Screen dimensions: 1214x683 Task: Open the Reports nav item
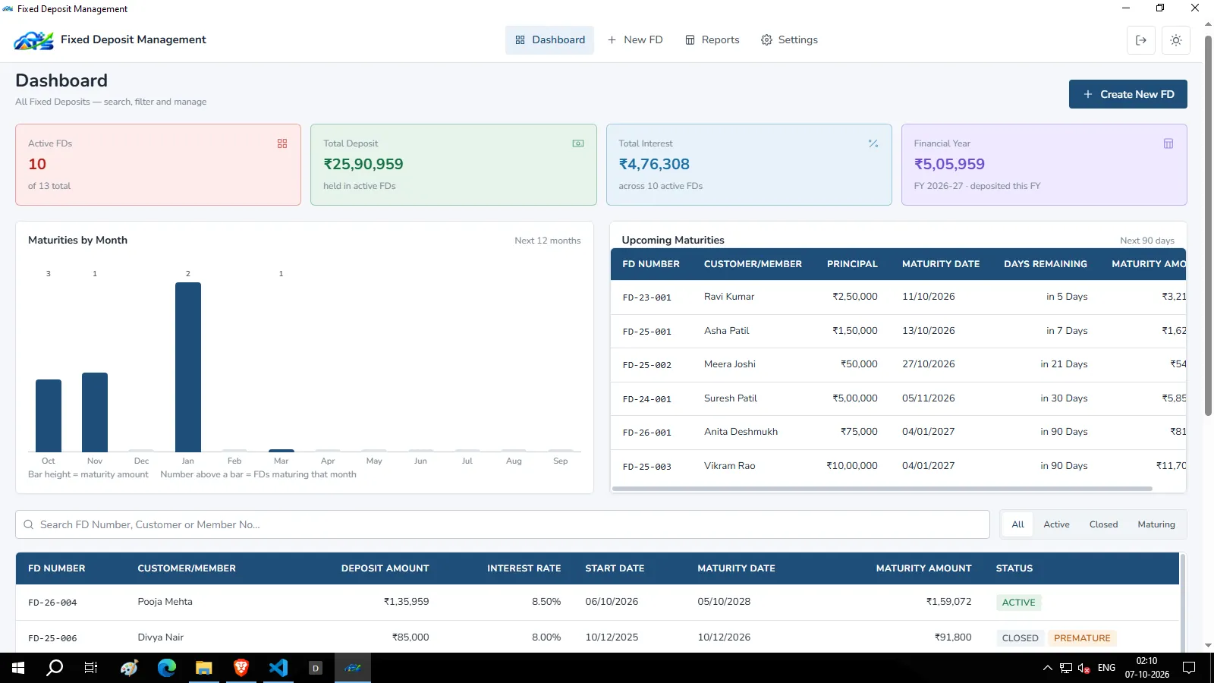click(x=712, y=40)
